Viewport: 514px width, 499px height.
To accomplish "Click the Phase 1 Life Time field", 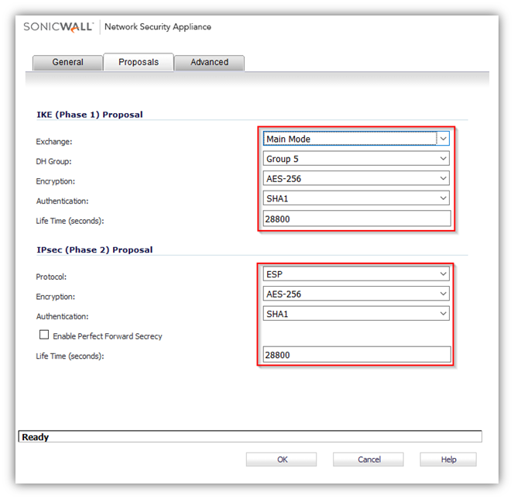I will pyautogui.click(x=355, y=219).
